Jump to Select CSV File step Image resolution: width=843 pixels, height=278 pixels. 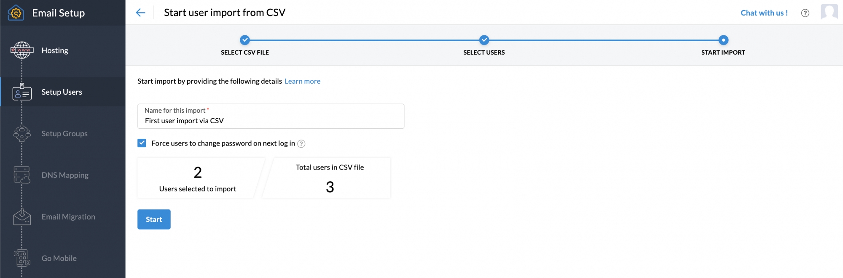pyautogui.click(x=245, y=40)
